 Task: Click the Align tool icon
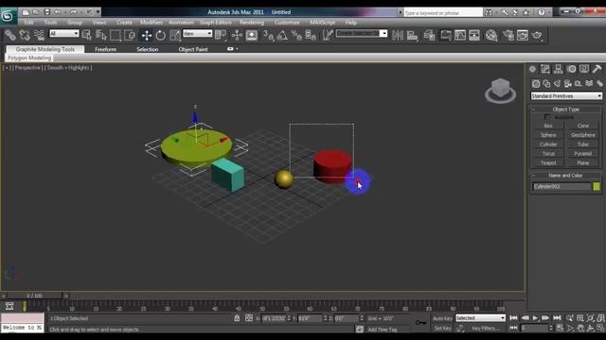pos(413,36)
